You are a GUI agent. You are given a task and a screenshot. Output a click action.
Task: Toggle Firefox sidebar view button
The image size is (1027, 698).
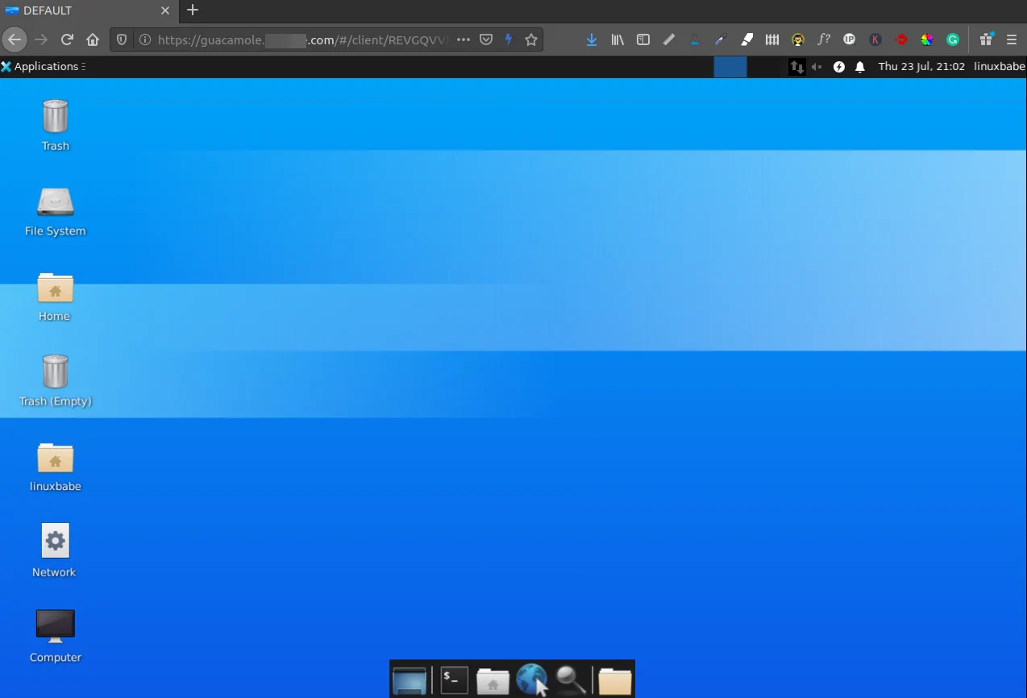[643, 39]
